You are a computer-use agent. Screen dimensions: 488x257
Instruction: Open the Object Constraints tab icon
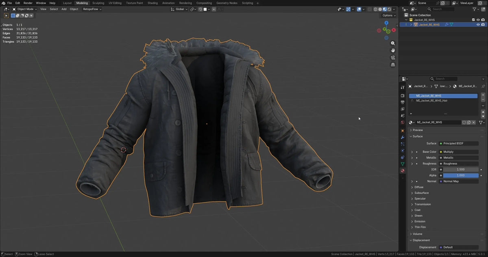click(x=403, y=157)
